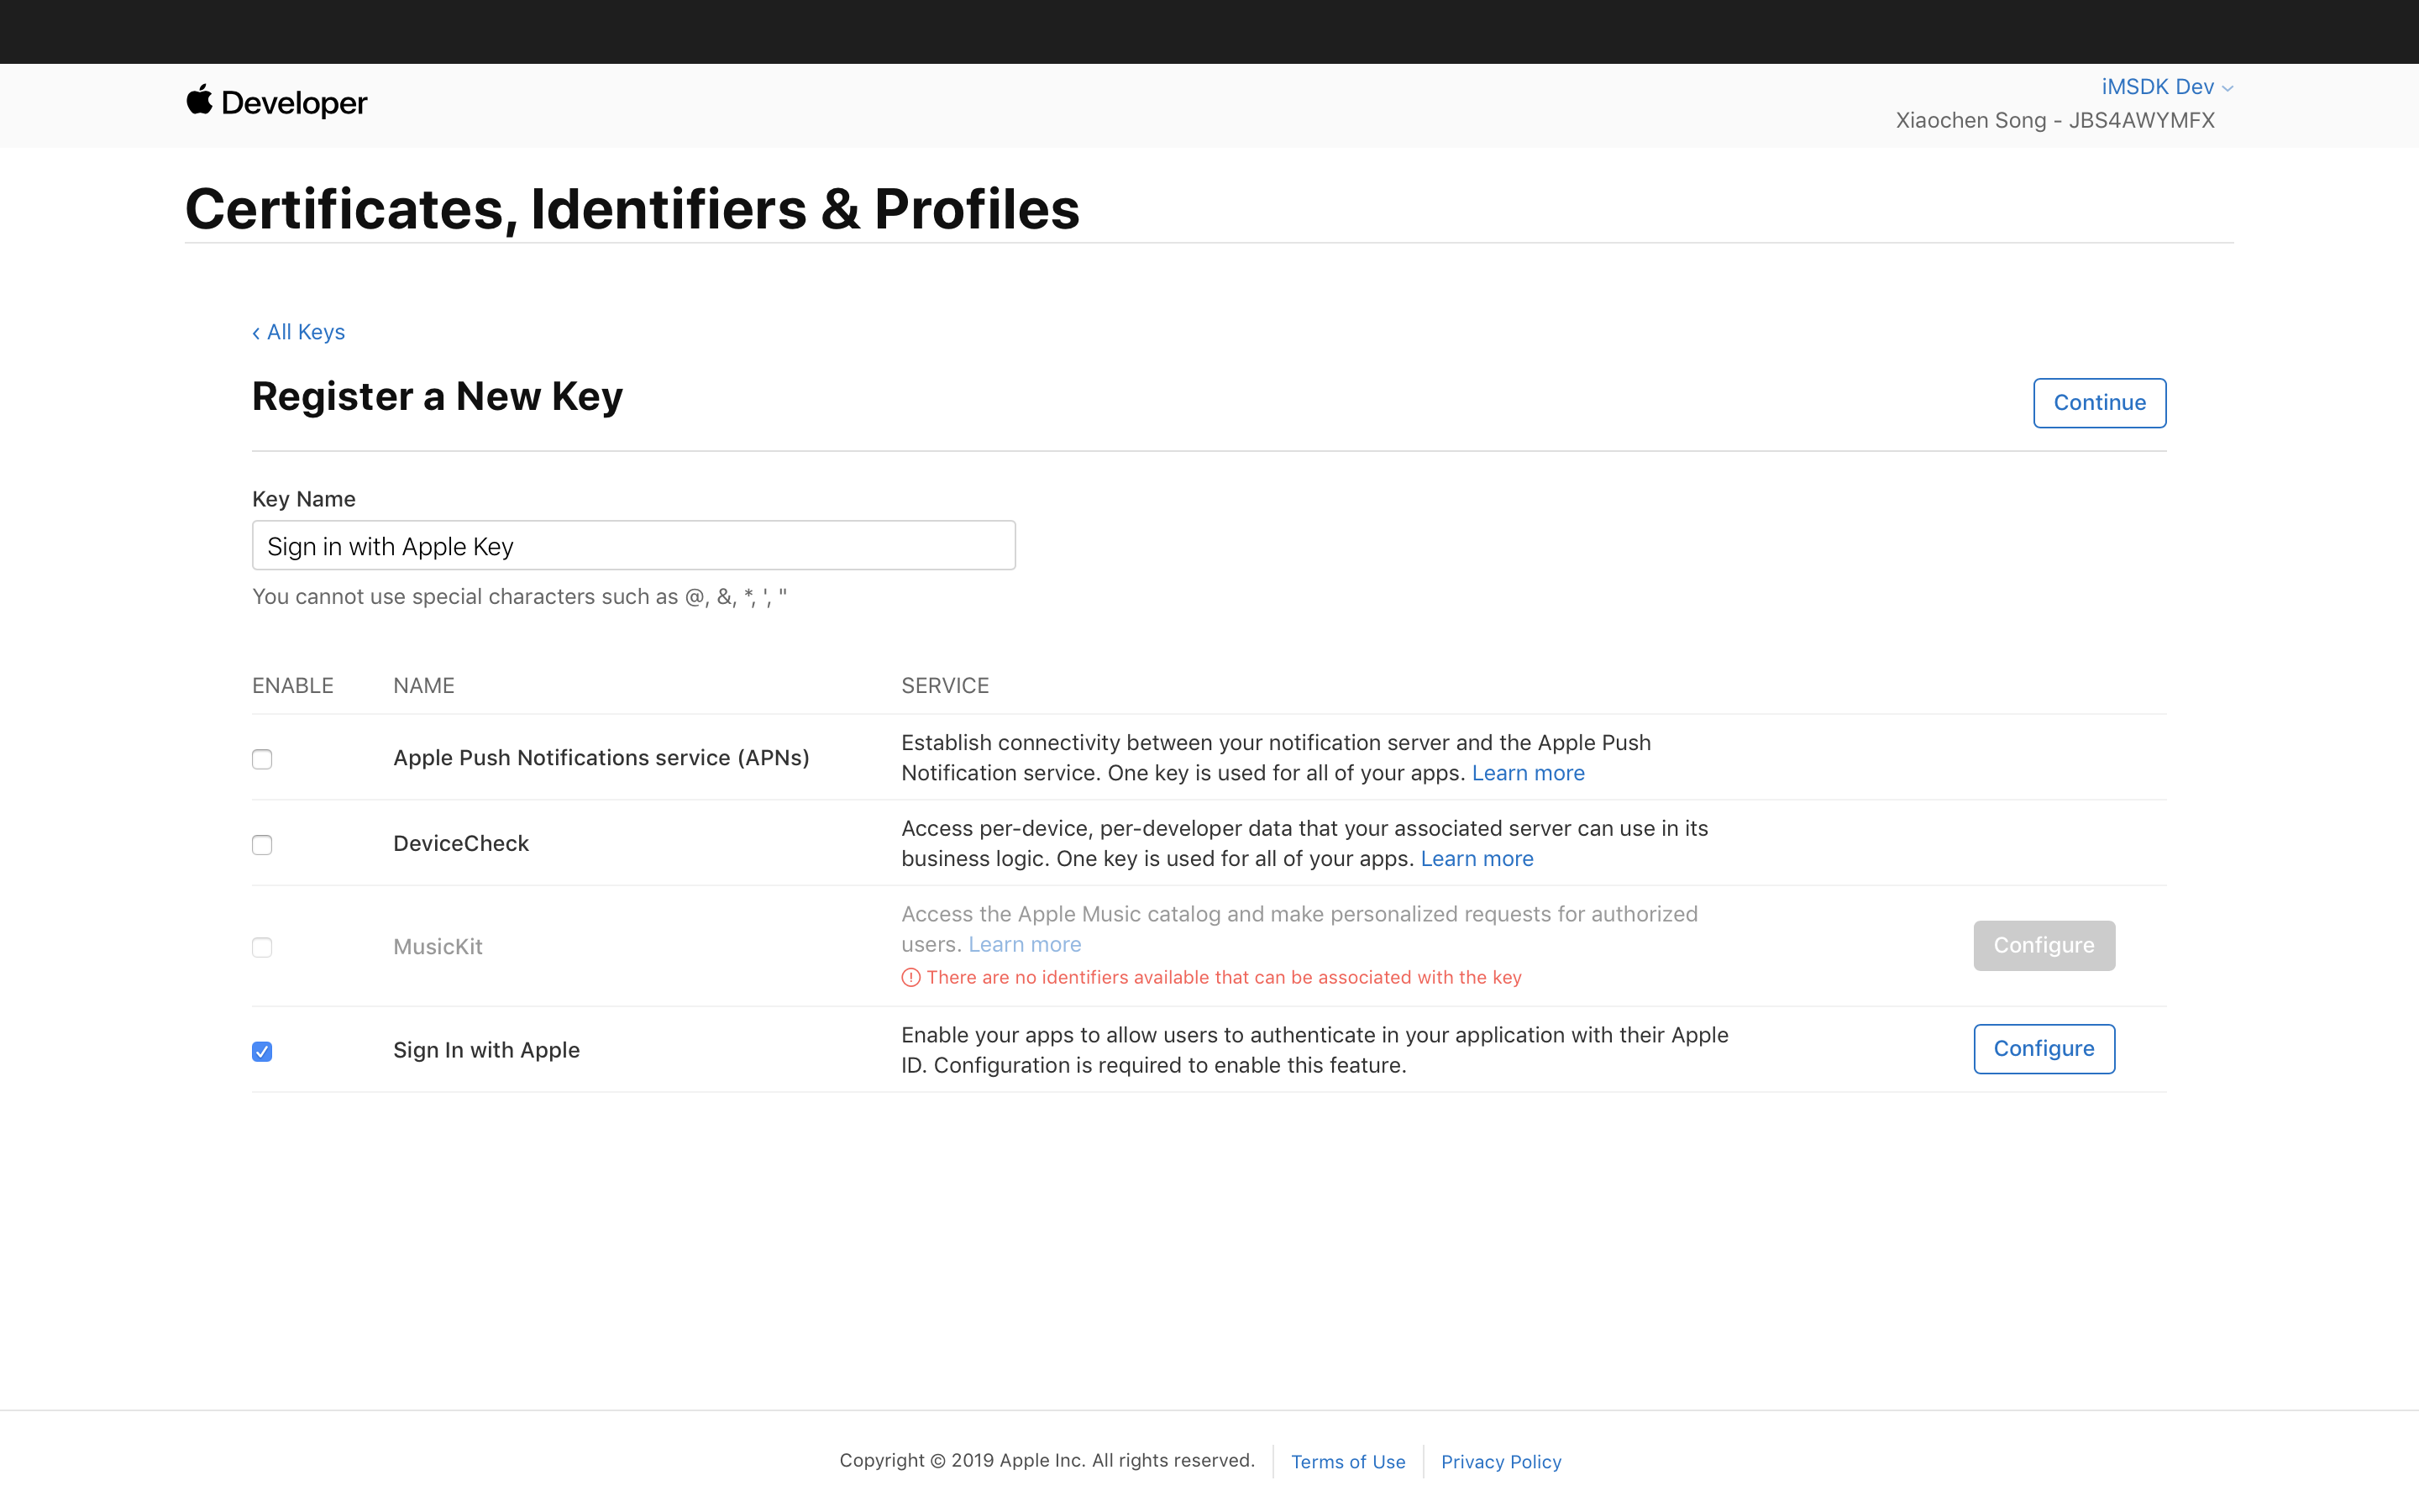This screenshot has width=2419, height=1512.
Task: Go back to All Keys
Action: coord(299,332)
